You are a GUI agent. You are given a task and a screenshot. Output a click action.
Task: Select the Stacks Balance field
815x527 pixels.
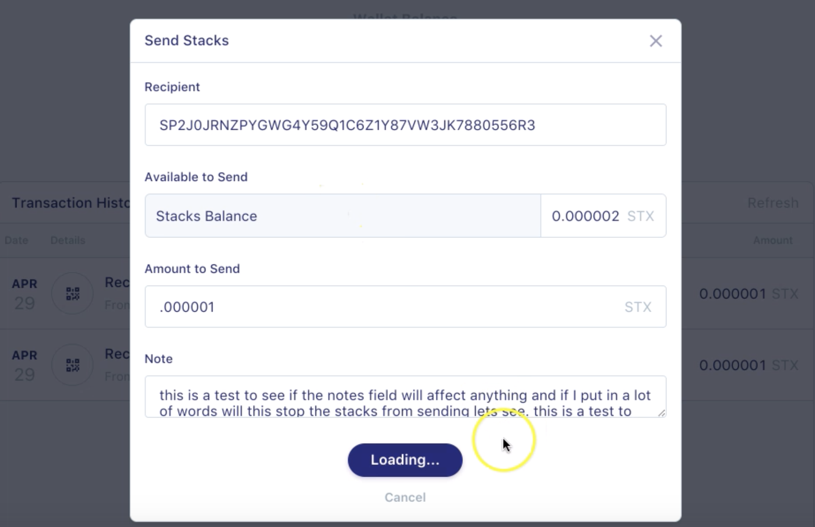[x=343, y=216]
